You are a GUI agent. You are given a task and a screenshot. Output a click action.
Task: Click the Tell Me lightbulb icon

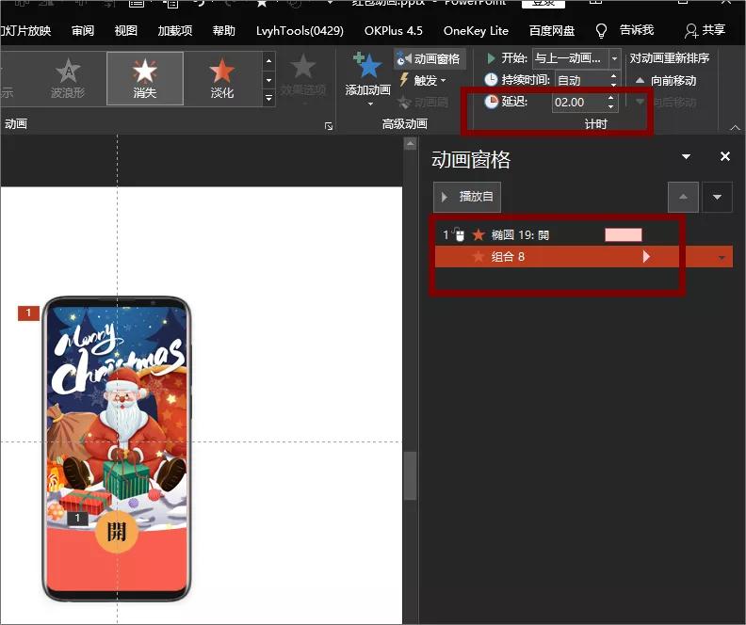601,31
